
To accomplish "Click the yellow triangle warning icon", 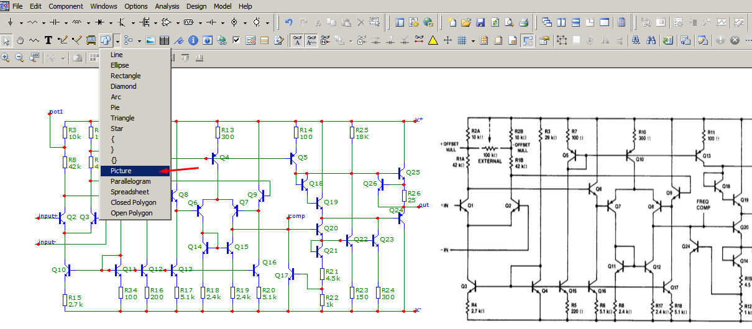I will click(x=433, y=40).
